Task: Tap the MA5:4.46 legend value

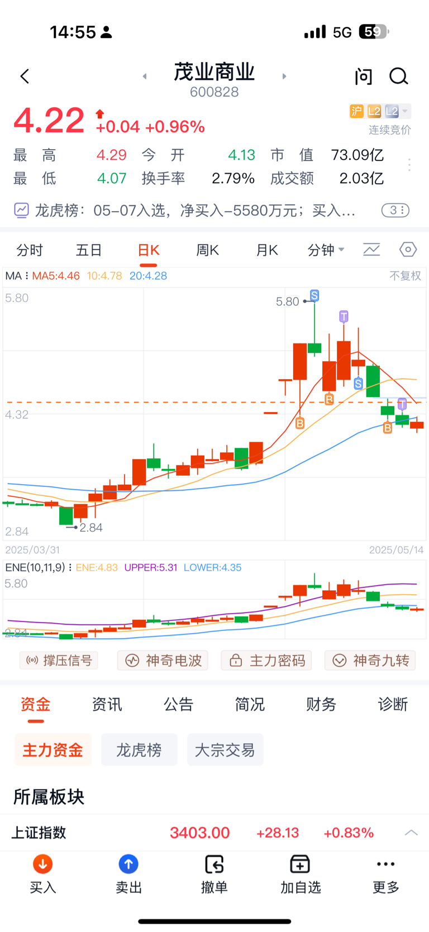Action: 56,276
